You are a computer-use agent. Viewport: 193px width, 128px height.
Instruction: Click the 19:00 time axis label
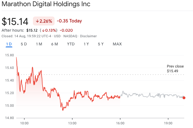pos(168,123)
